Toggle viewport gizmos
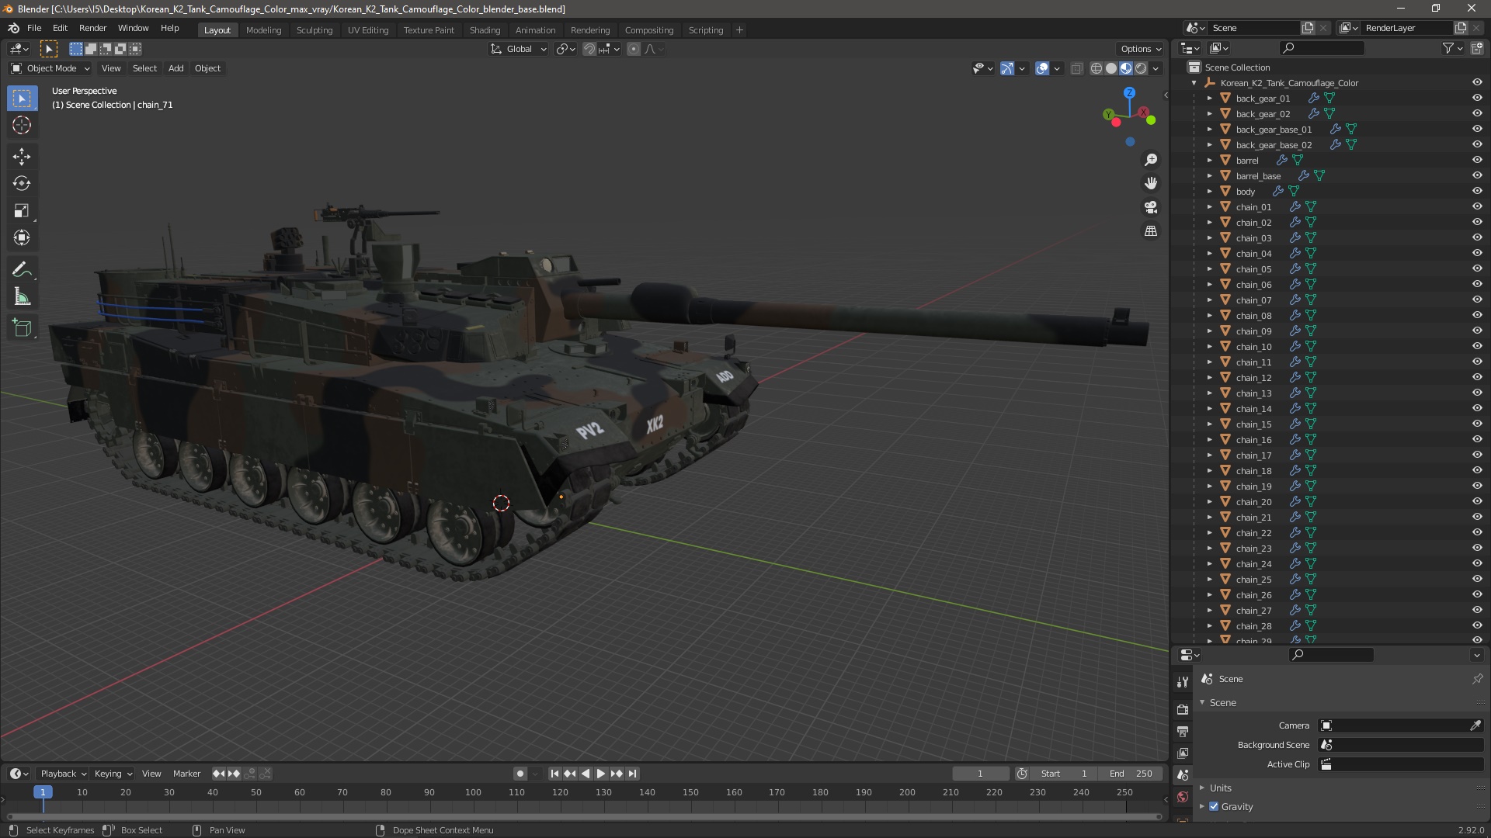 [x=1006, y=68]
